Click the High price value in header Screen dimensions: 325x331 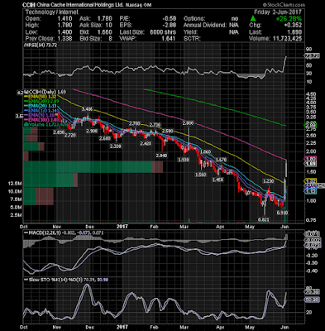pos(65,26)
